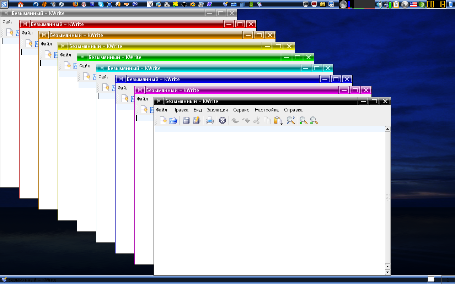Launch Opera from the top panel
This screenshot has height=284, width=455.
(x=84, y=4)
